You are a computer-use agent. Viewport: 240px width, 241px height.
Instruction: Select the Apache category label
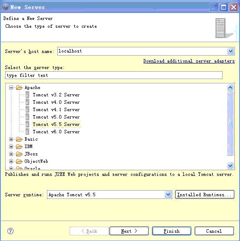tap(33, 88)
